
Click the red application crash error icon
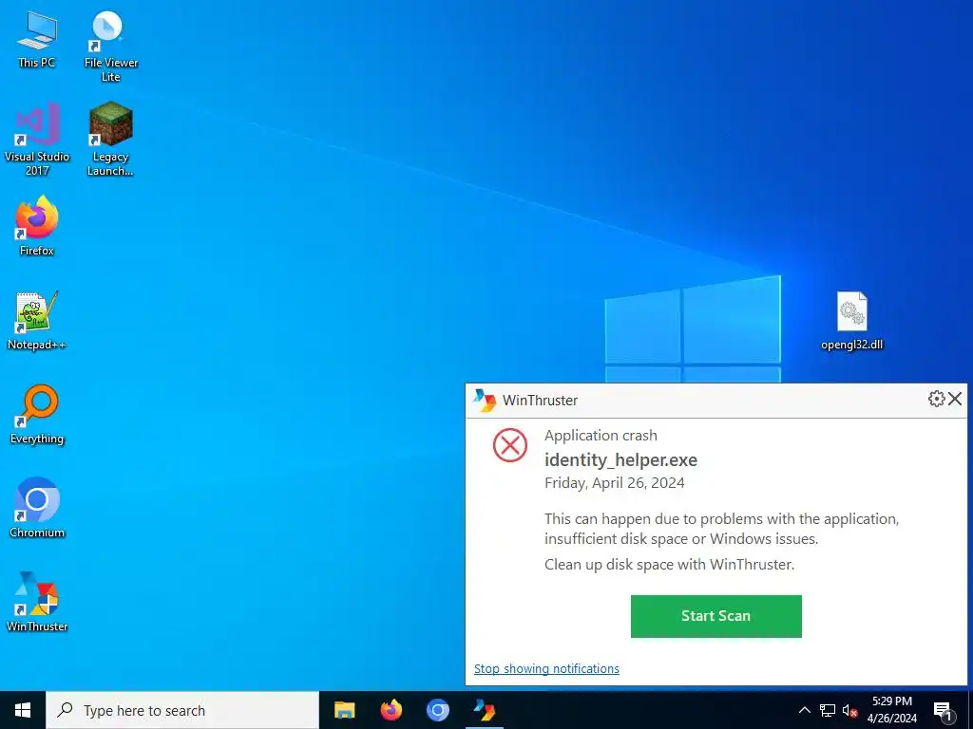tap(510, 445)
